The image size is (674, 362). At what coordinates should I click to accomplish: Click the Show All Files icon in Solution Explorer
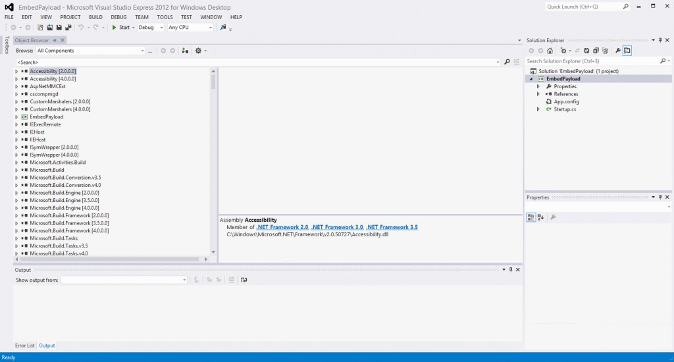[x=606, y=51]
